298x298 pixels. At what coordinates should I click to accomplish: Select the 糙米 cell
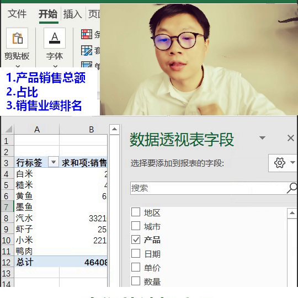point(36,185)
